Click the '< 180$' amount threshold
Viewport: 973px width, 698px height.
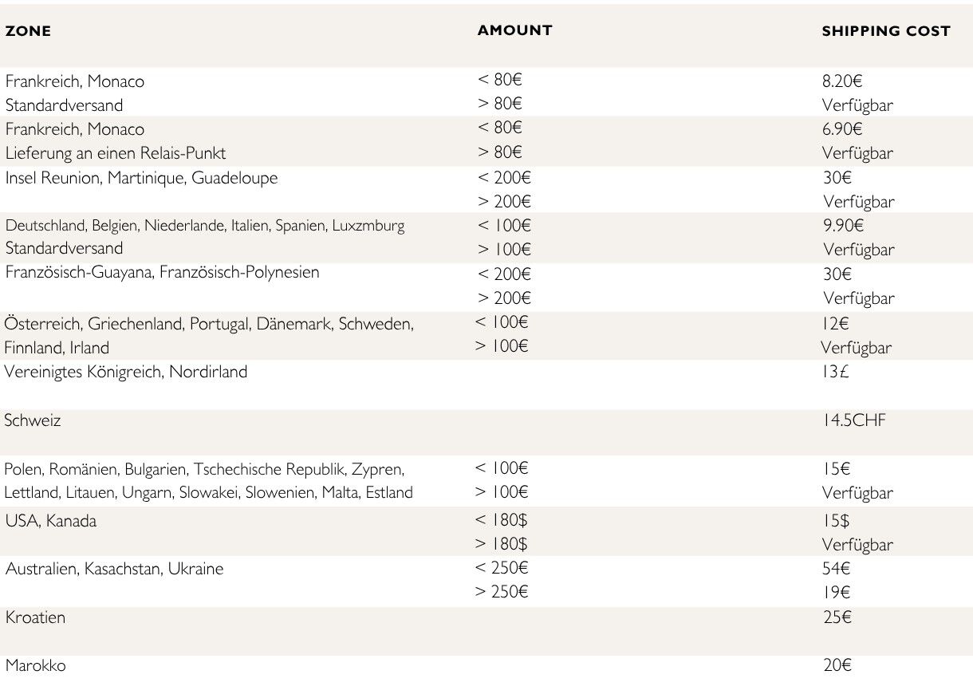coord(501,520)
